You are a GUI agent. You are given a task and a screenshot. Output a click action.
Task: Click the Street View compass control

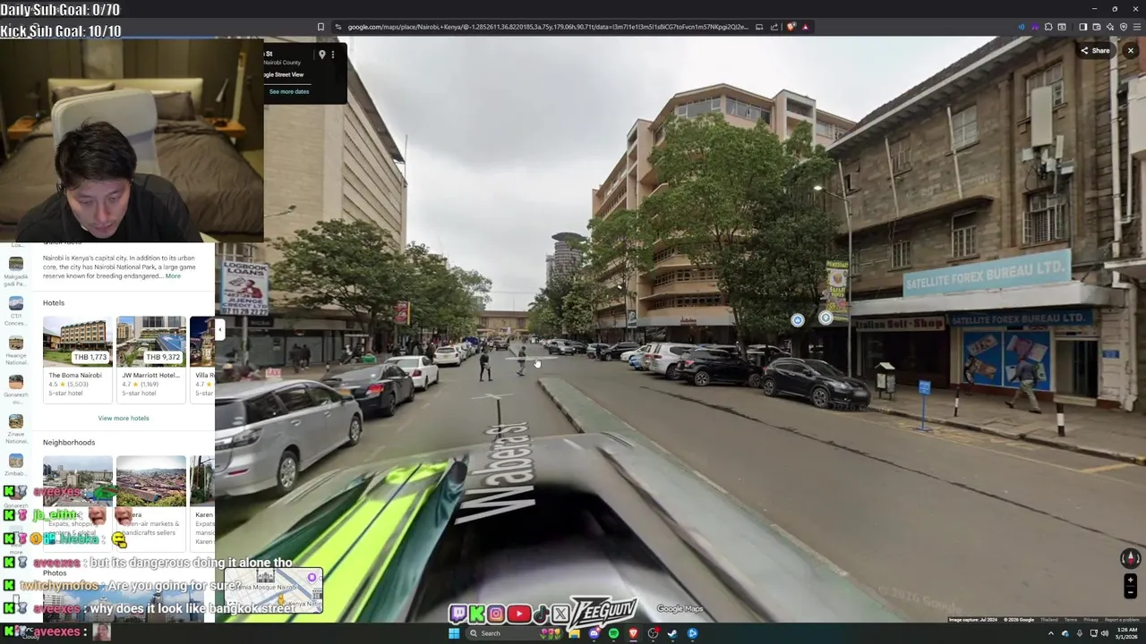(x=1130, y=558)
